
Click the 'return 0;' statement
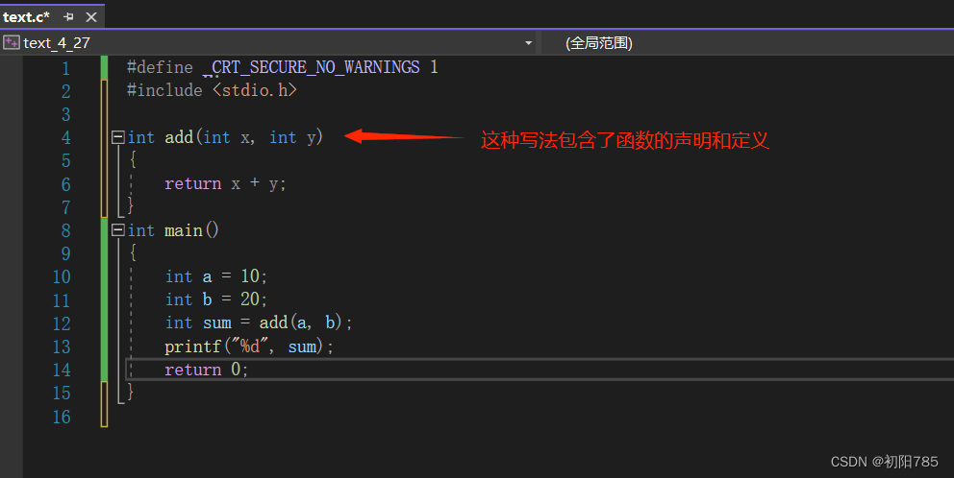click(206, 370)
